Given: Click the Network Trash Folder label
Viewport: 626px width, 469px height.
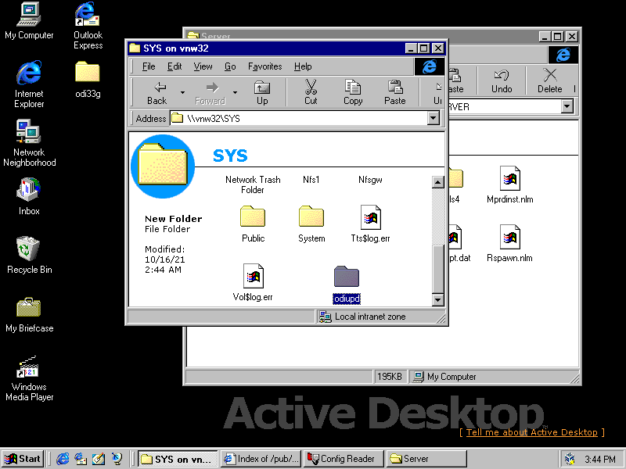Looking at the screenshot, I should tap(253, 184).
